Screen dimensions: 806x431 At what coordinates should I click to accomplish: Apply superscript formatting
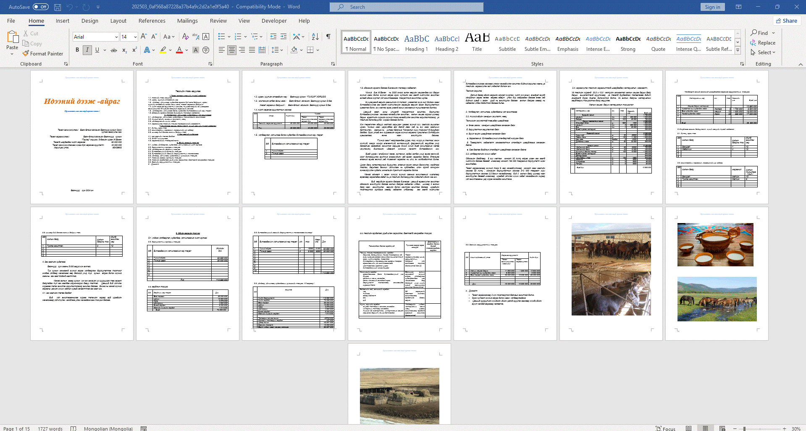pos(134,50)
